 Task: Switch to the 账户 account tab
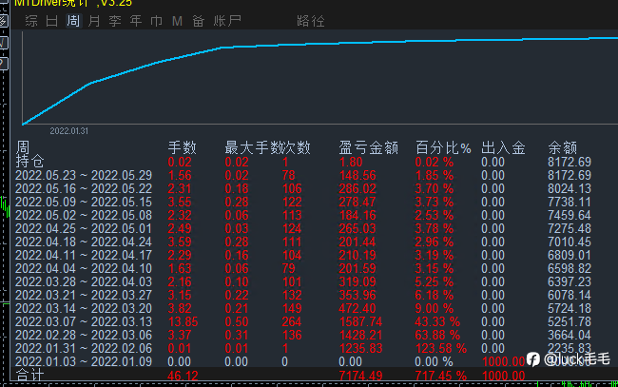227,21
